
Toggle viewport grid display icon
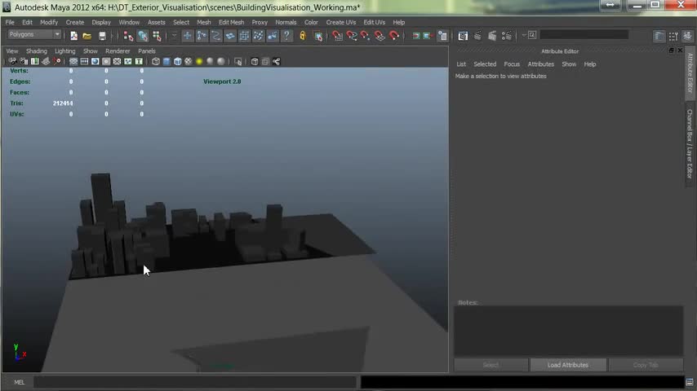[x=73, y=62]
